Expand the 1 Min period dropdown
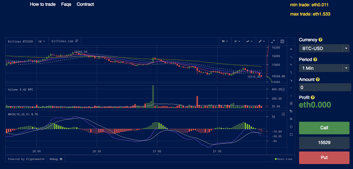353x169 pixels. click(346, 68)
